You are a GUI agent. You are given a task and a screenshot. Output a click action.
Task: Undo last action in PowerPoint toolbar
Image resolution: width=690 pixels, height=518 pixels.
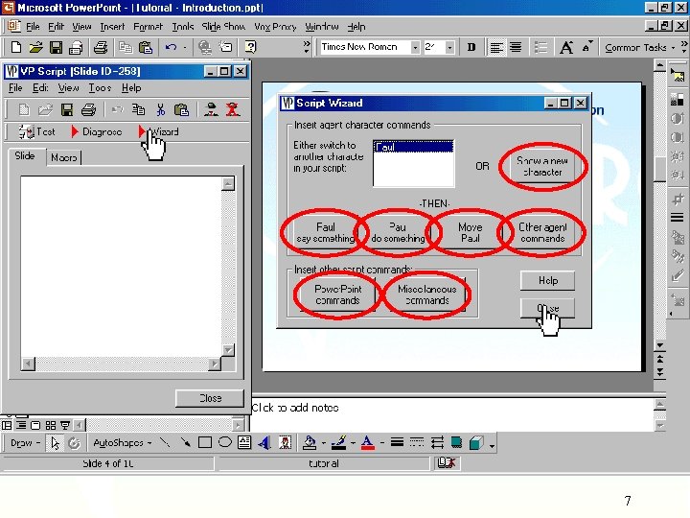coord(172,47)
